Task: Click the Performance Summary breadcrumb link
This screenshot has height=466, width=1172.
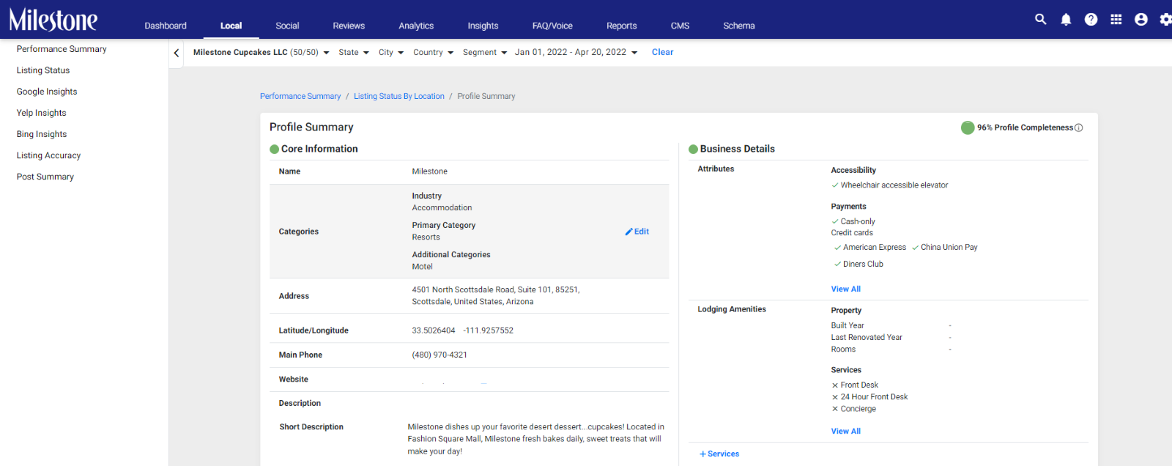Action: point(300,97)
